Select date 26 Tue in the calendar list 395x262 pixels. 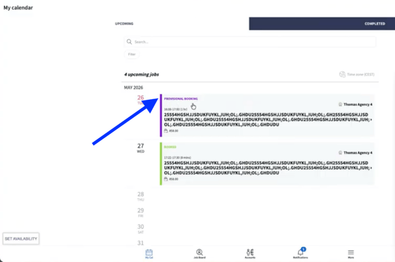[x=140, y=99]
